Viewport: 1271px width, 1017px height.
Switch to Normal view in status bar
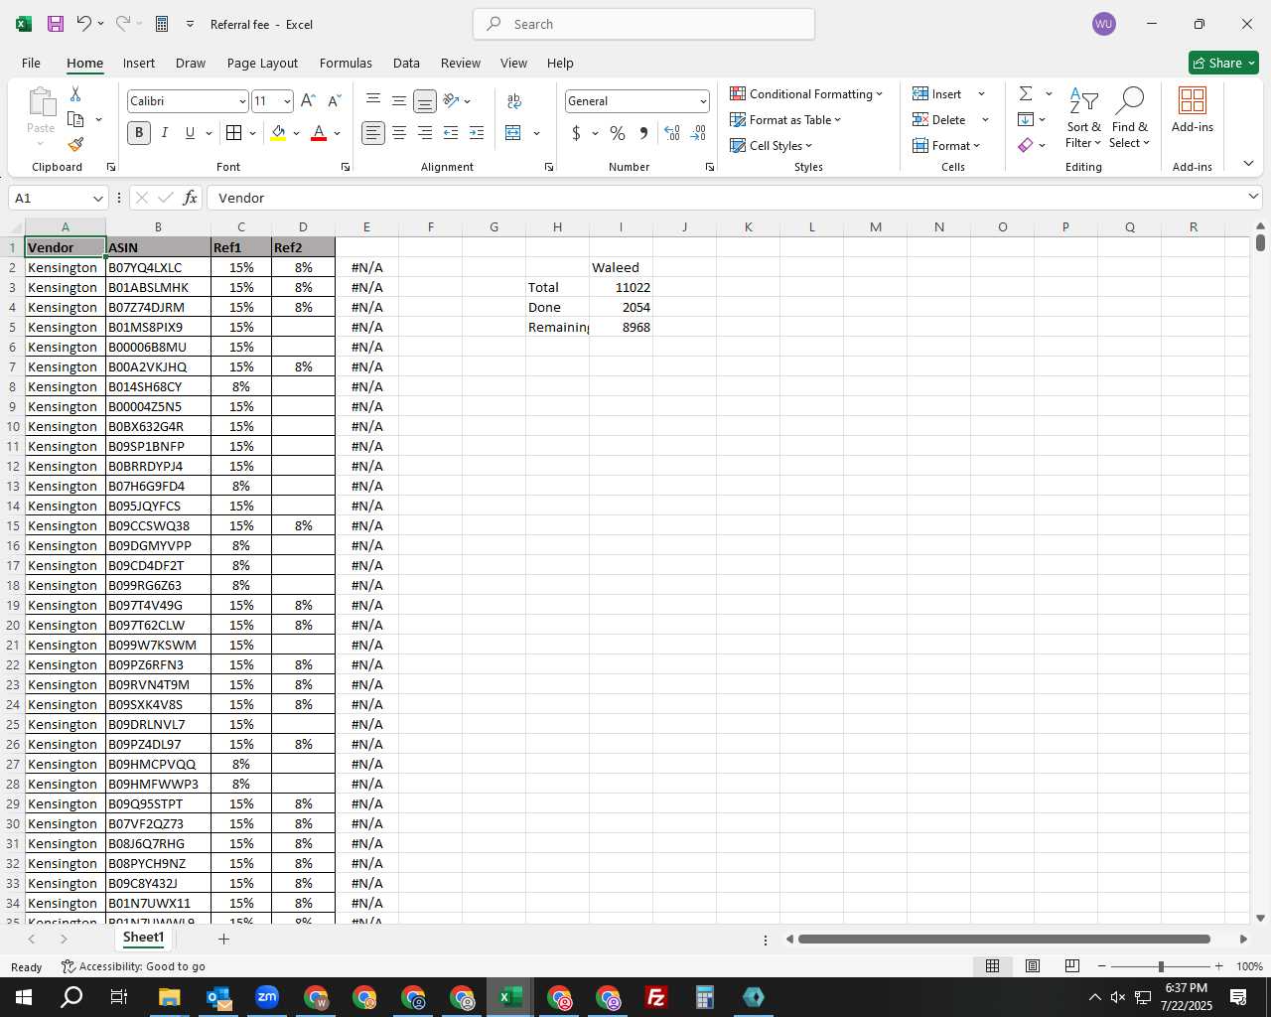(x=992, y=966)
